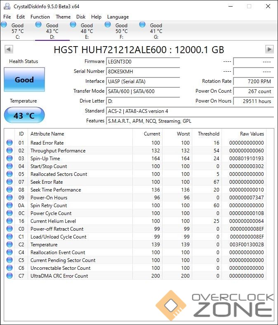
Task: Click the status icon for Seek Time Performance
Action: click(9, 189)
